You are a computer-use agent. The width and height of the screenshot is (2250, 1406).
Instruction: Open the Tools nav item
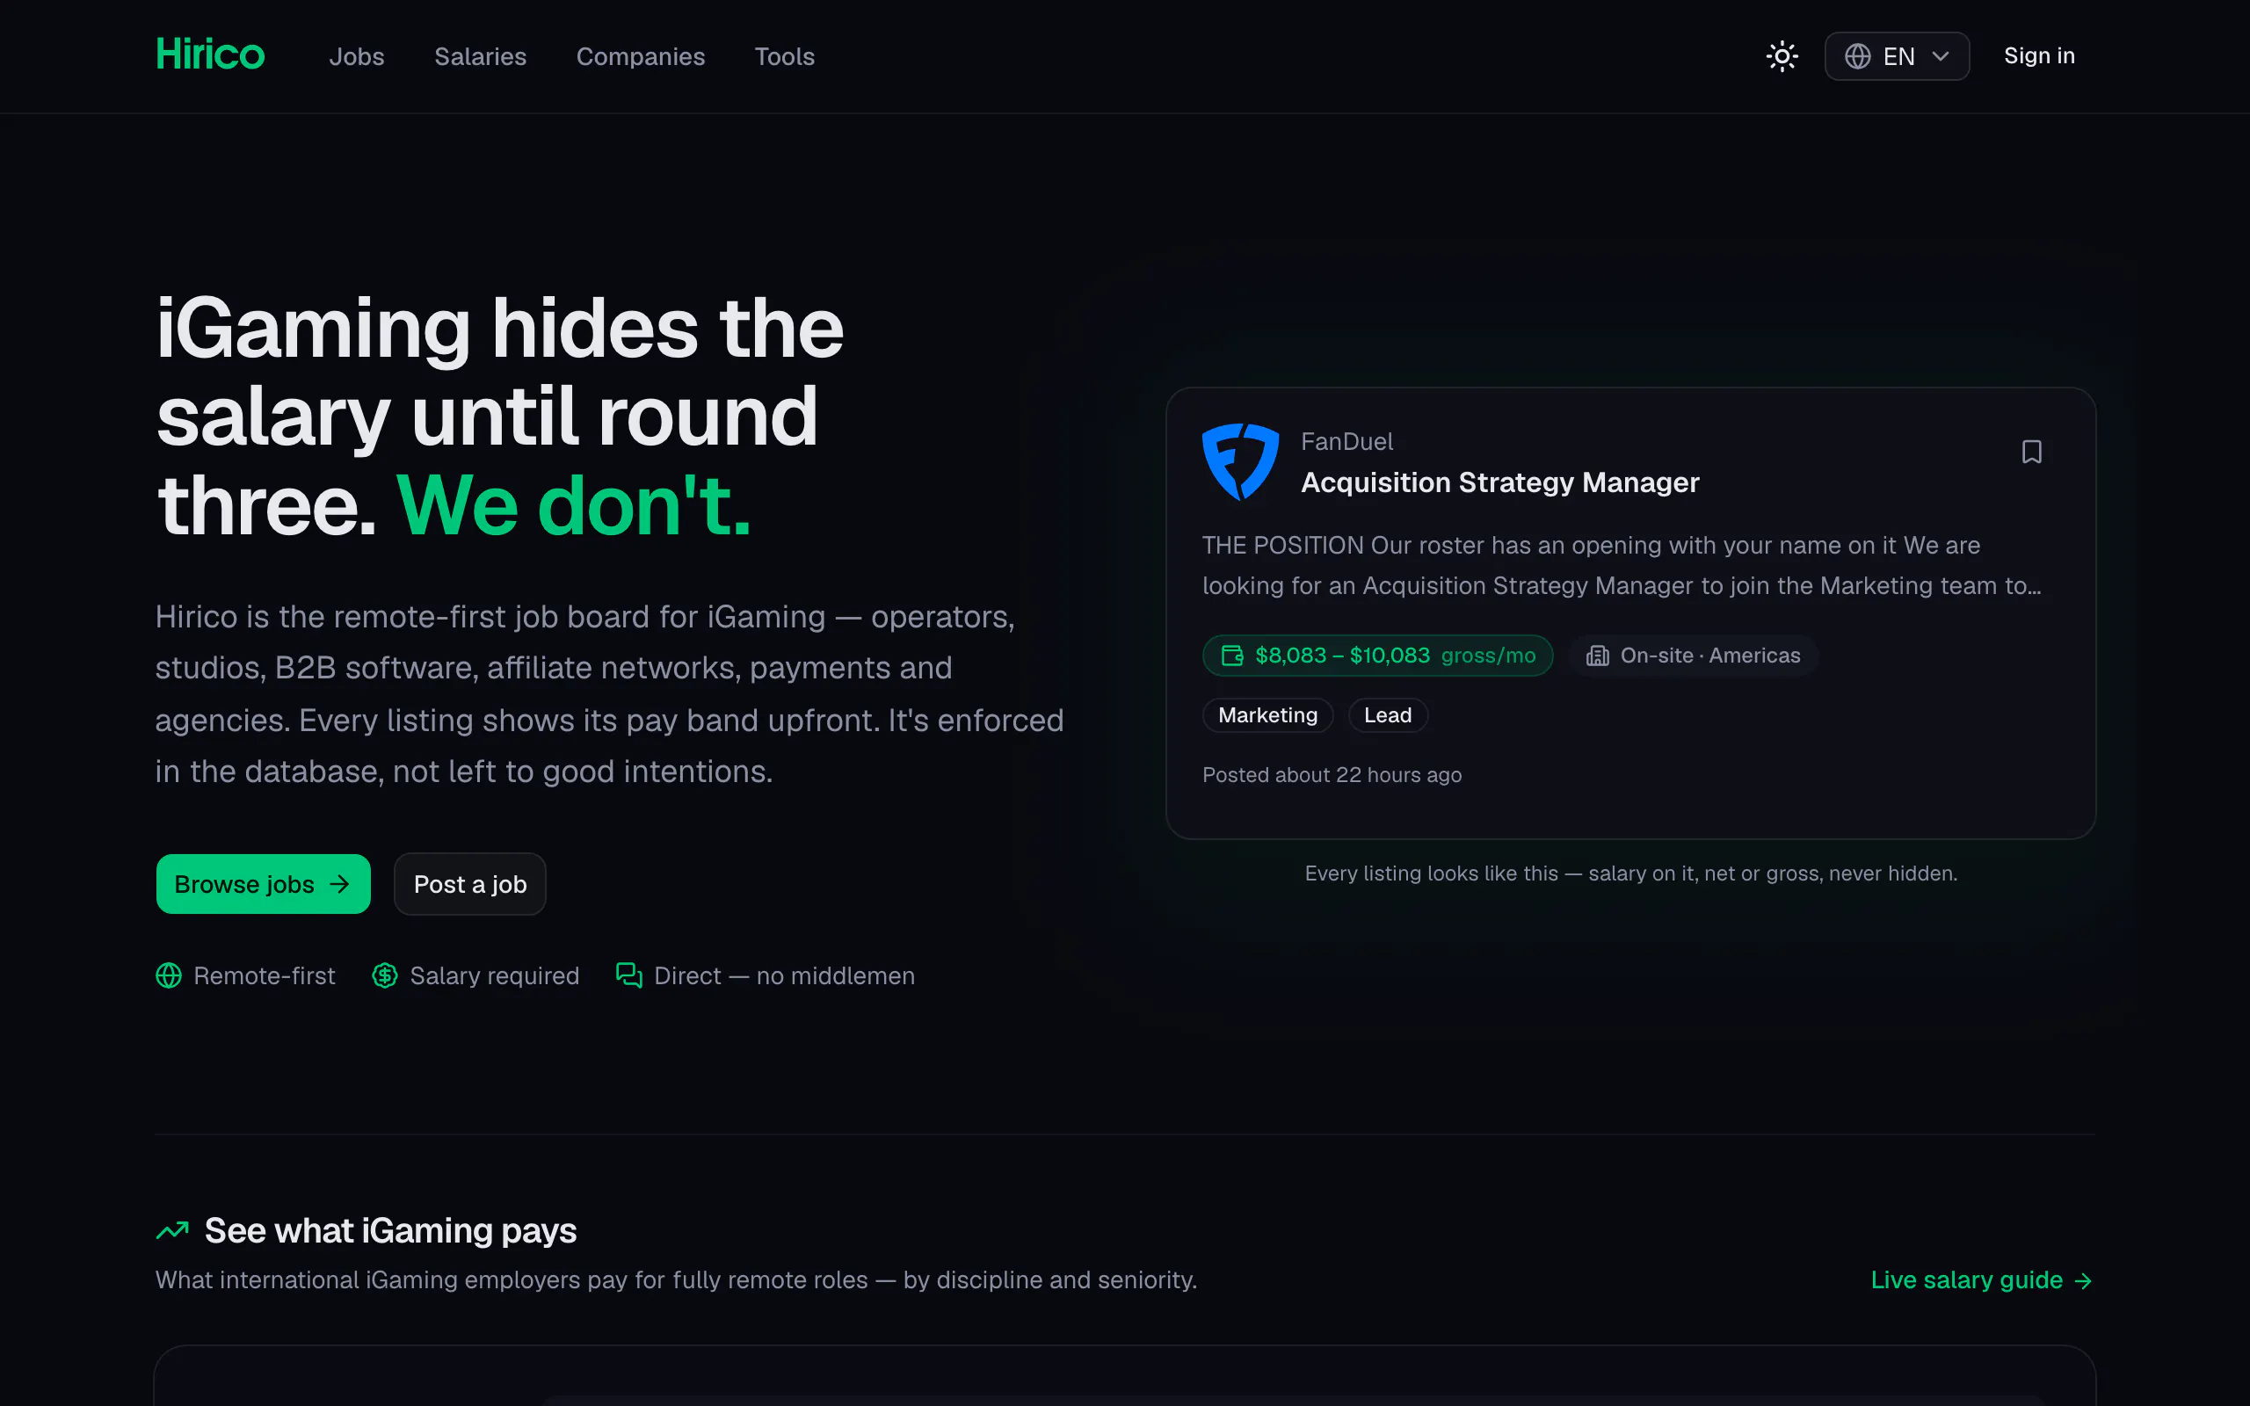coord(785,57)
